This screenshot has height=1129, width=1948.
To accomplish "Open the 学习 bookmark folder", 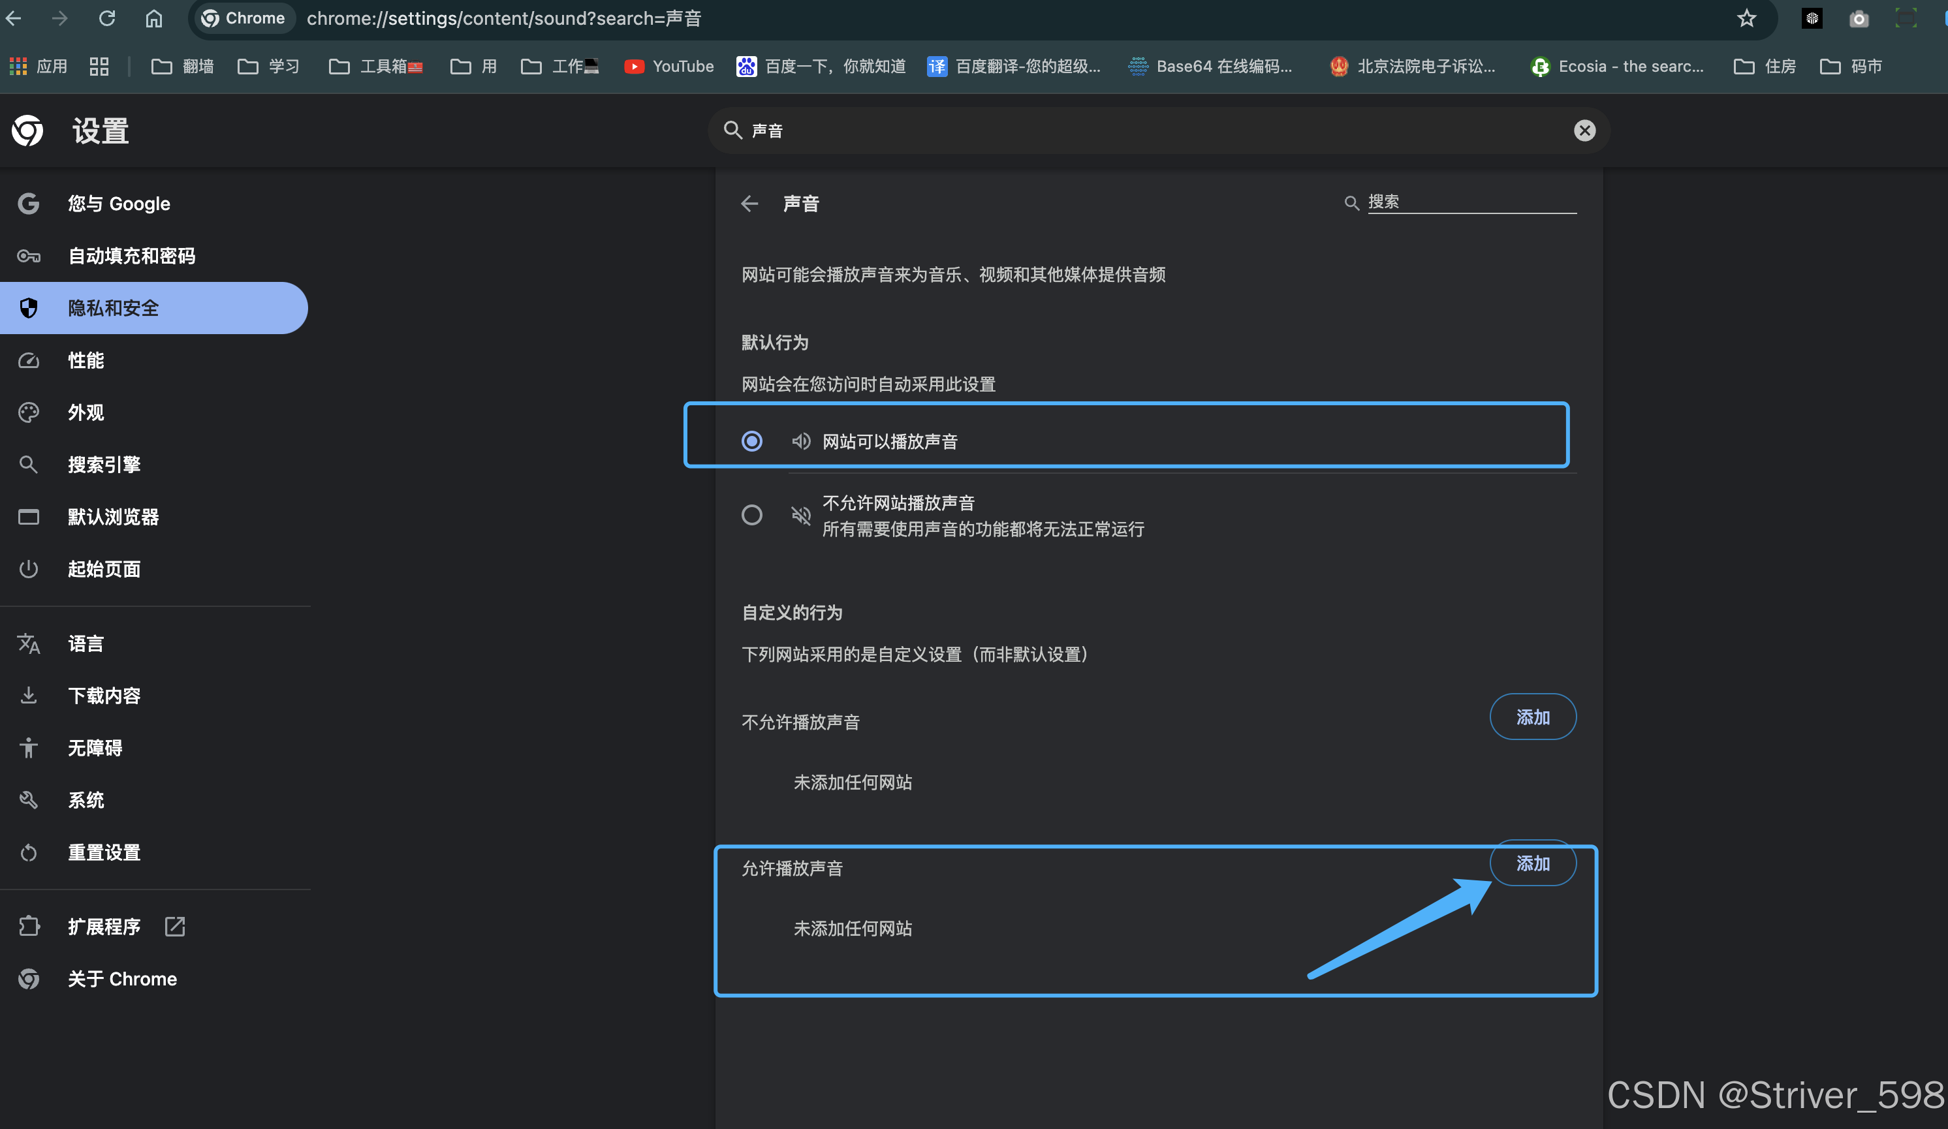I will (269, 67).
